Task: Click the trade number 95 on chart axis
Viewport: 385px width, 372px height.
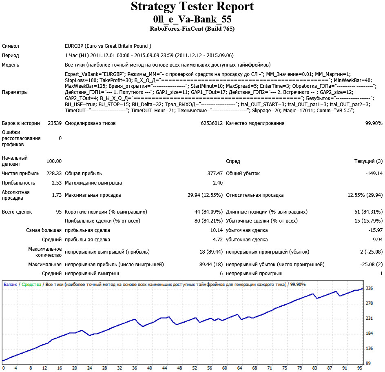Action: tap(360, 368)
